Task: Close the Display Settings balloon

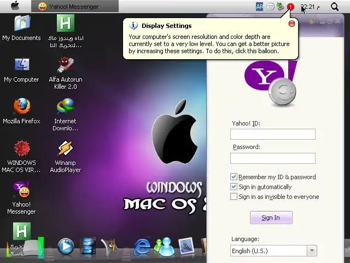Action: pyautogui.click(x=291, y=24)
